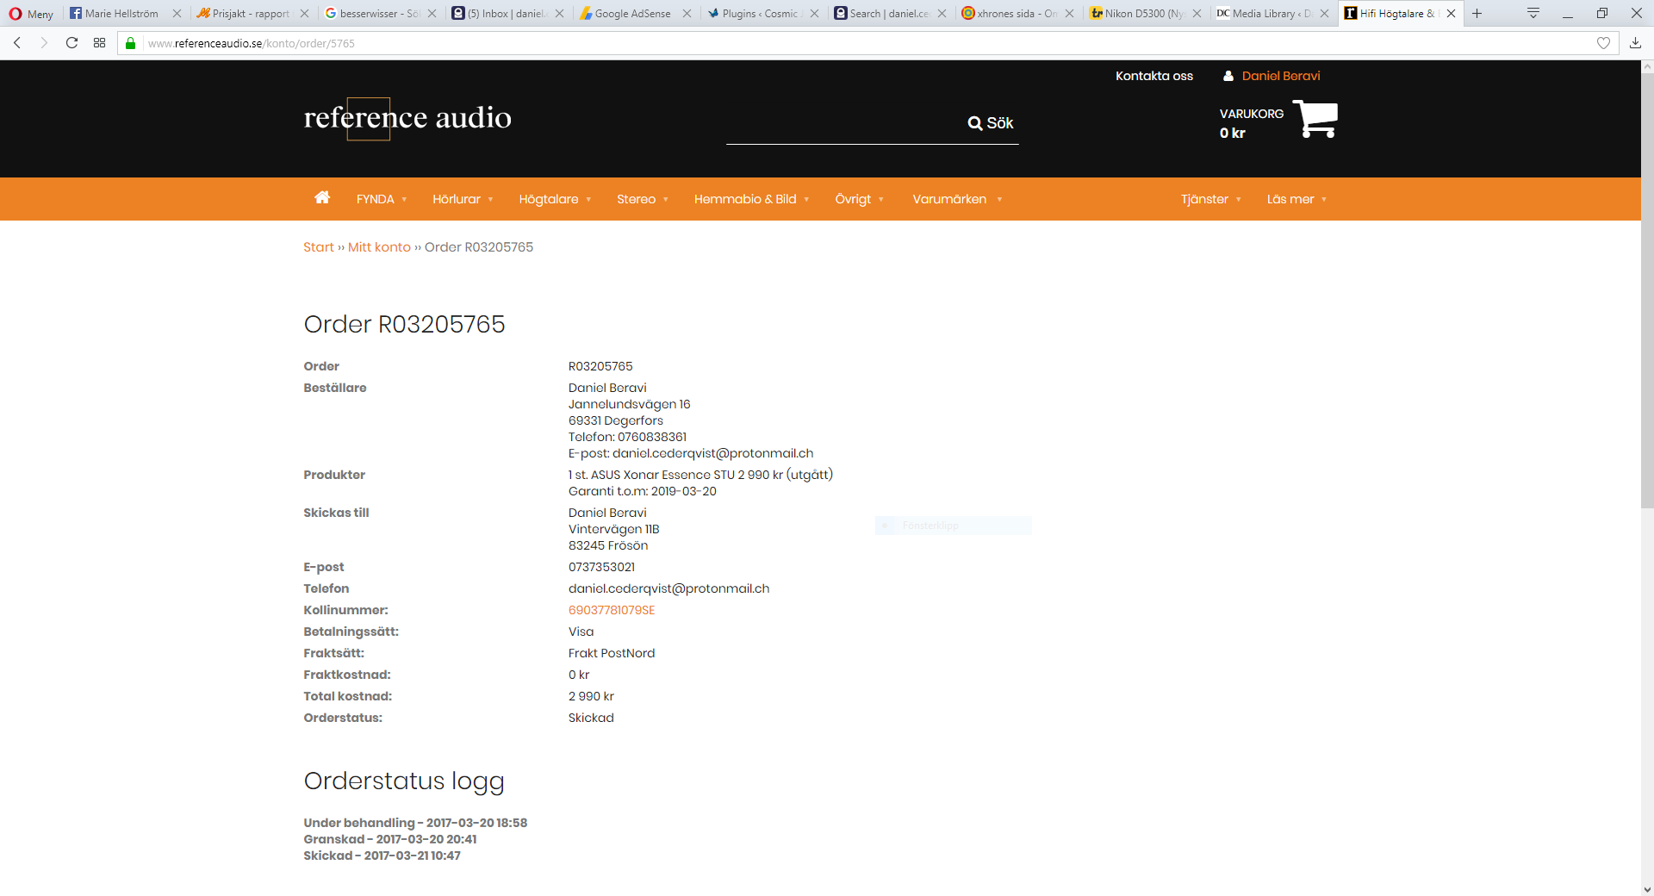The width and height of the screenshot is (1654, 896).
Task: Select the Order R03205765 heading
Action: [404, 324]
